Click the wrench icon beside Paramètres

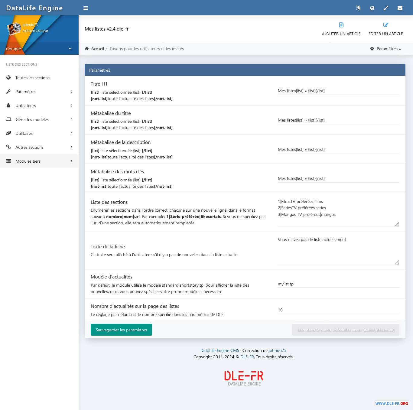click(x=8, y=92)
